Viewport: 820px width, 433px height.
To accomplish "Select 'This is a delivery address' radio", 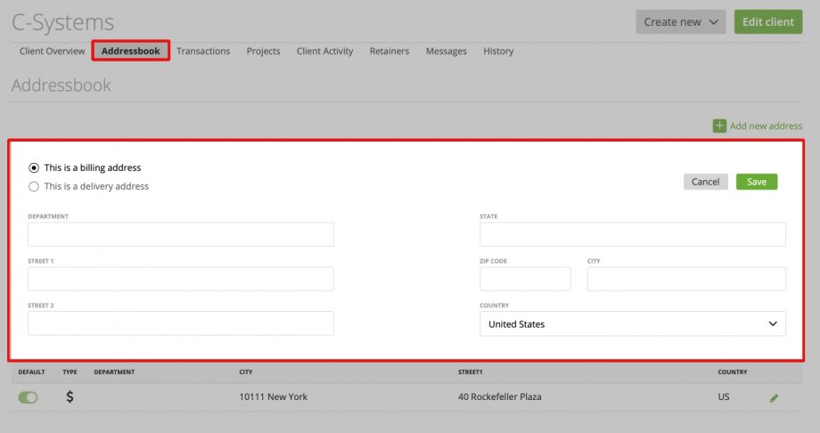I will tap(34, 187).
